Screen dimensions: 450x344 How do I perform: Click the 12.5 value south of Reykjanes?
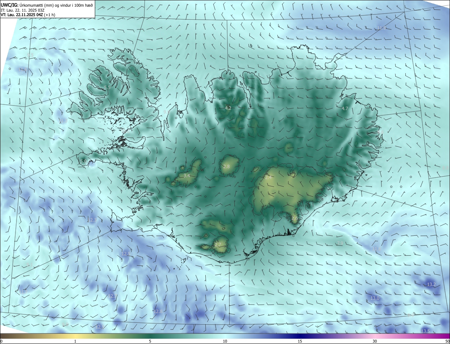(x=126, y=254)
